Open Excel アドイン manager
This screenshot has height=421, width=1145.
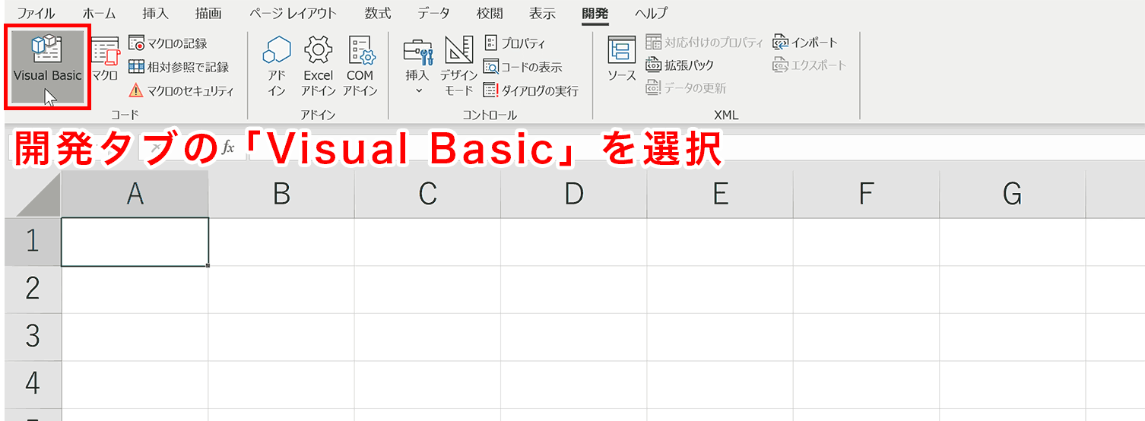click(x=318, y=67)
